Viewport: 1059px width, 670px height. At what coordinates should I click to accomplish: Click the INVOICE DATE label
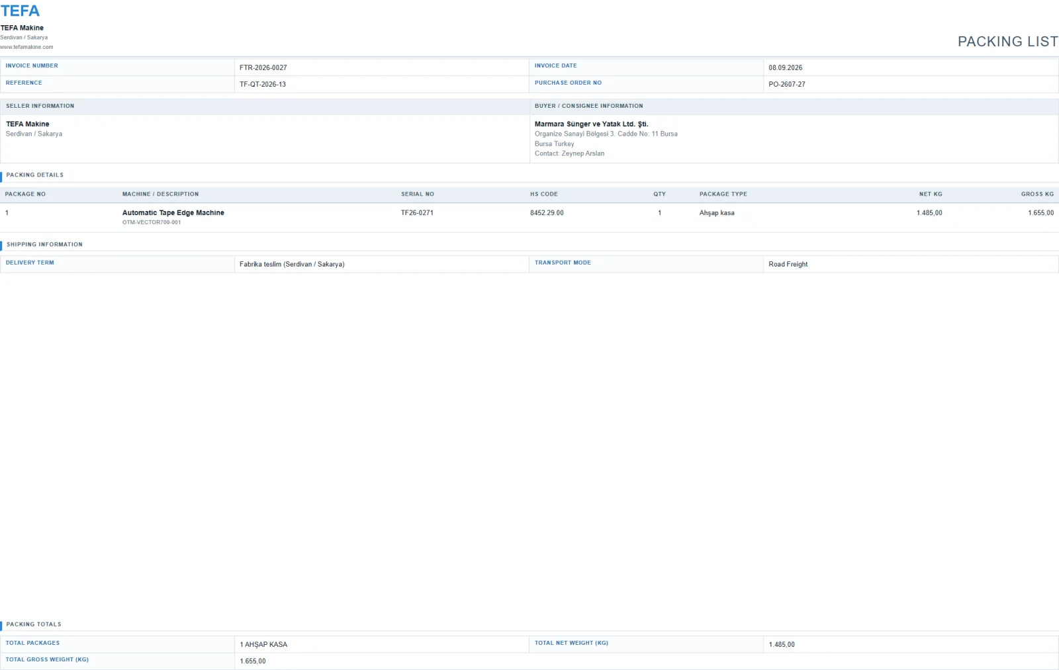pyautogui.click(x=555, y=65)
